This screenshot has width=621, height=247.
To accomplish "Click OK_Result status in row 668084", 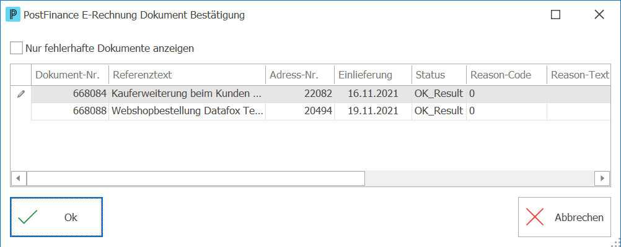I will pyautogui.click(x=439, y=94).
